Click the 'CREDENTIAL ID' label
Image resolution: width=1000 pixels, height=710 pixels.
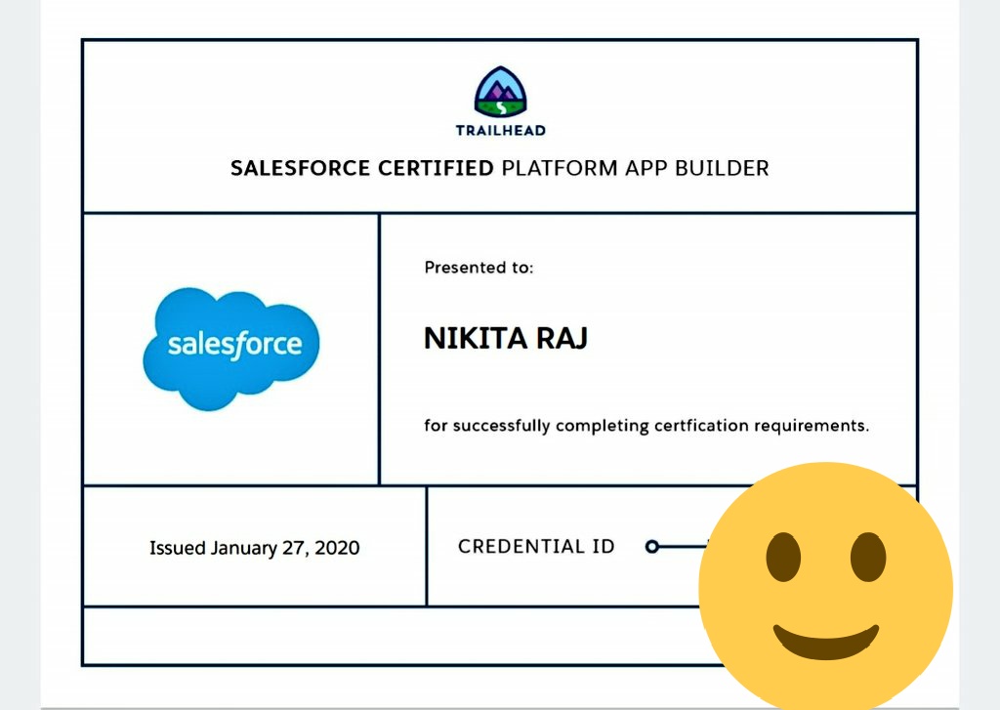(x=536, y=546)
